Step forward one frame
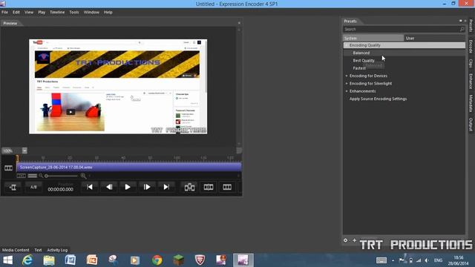 click(147, 187)
